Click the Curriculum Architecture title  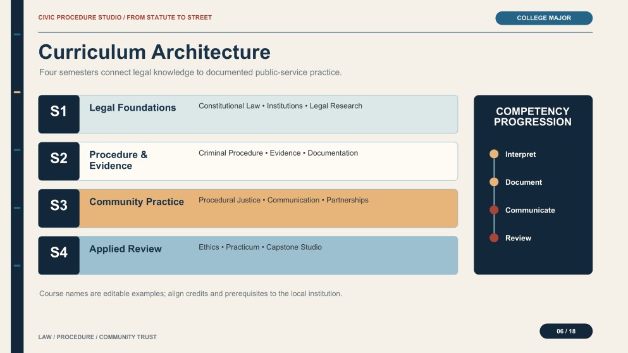click(154, 52)
